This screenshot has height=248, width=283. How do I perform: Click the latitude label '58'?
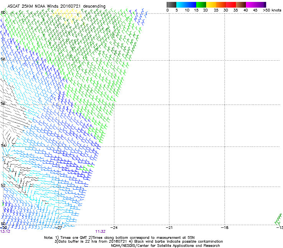[3, 59]
